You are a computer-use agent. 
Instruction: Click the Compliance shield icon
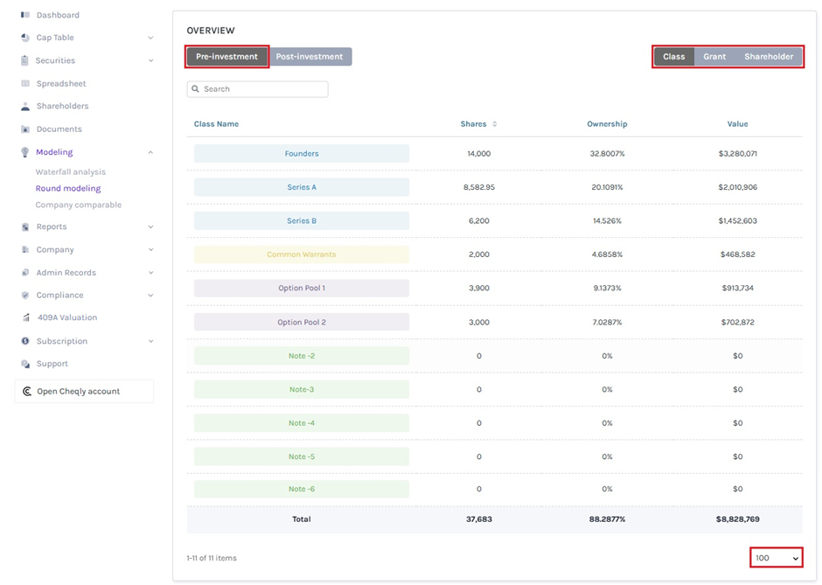25,296
